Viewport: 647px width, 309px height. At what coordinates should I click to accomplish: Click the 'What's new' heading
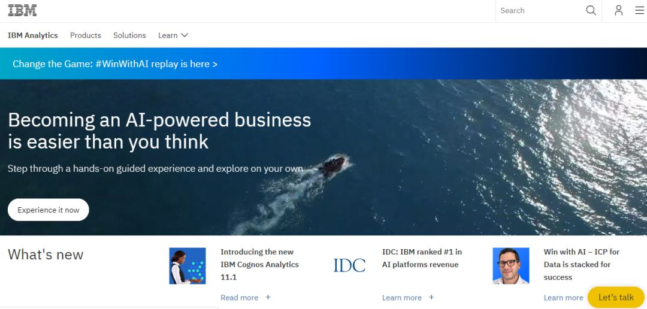(x=46, y=255)
